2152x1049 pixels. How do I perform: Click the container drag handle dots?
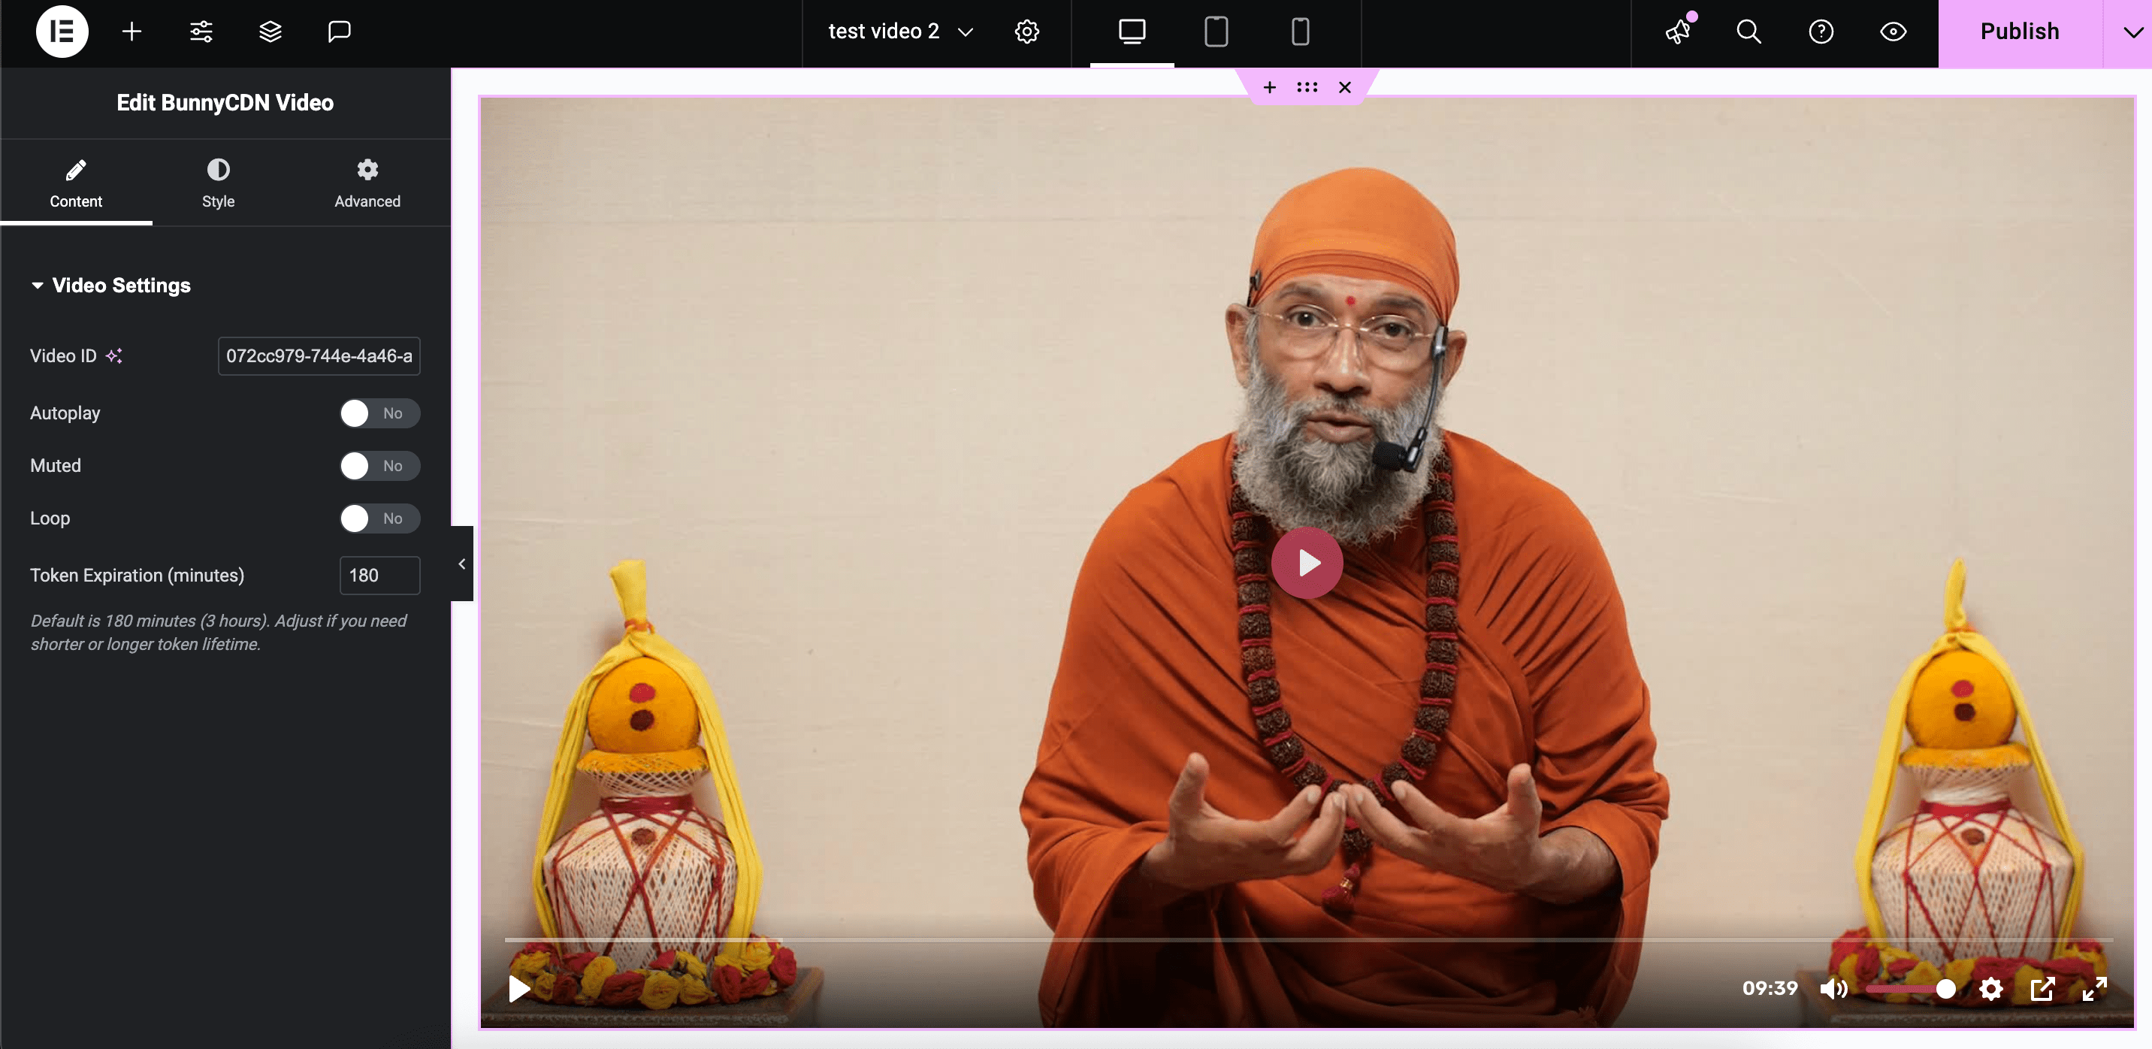click(1307, 87)
